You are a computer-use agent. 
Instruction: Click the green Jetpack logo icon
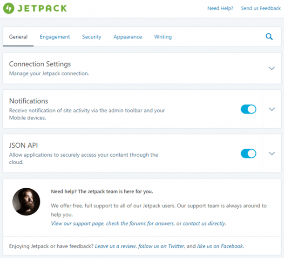(x=9, y=8)
